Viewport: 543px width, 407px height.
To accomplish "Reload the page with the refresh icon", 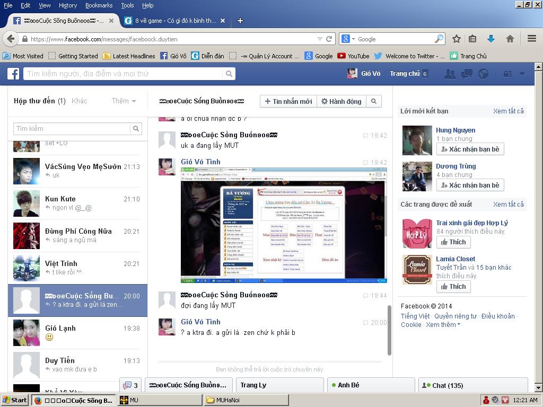I will click(x=329, y=39).
